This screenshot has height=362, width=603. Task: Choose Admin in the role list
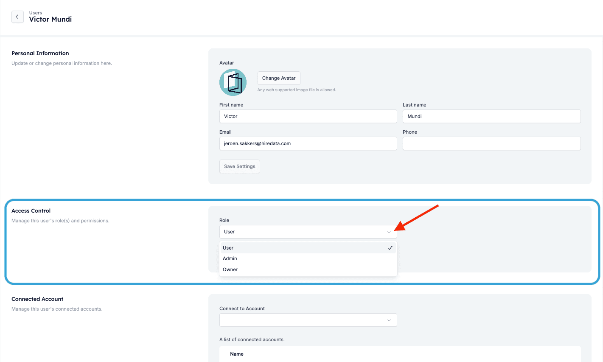coord(308,258)
